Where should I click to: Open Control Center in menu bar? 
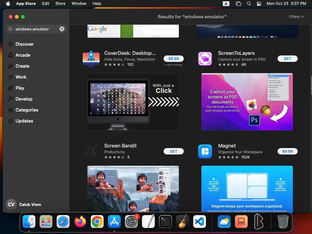pos(259,3)
